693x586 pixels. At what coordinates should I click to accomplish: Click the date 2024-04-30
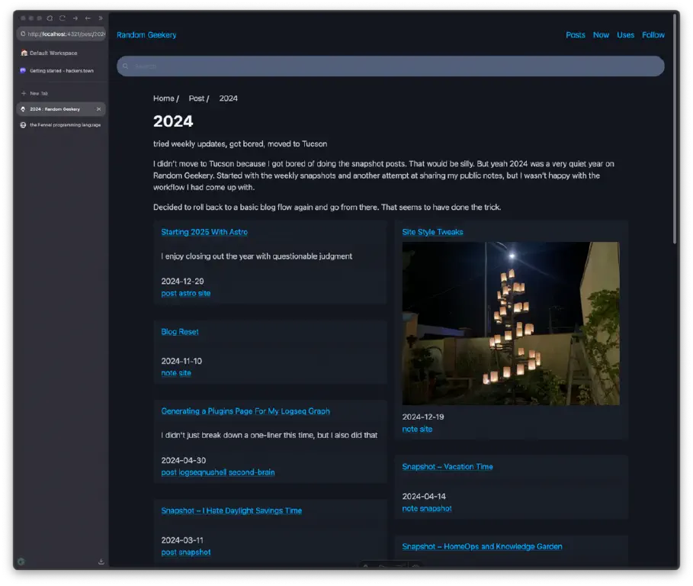coord(184,460)
